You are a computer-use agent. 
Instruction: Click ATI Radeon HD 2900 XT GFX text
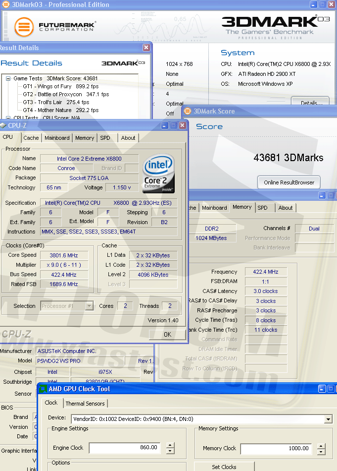click(x=267, y=74)
